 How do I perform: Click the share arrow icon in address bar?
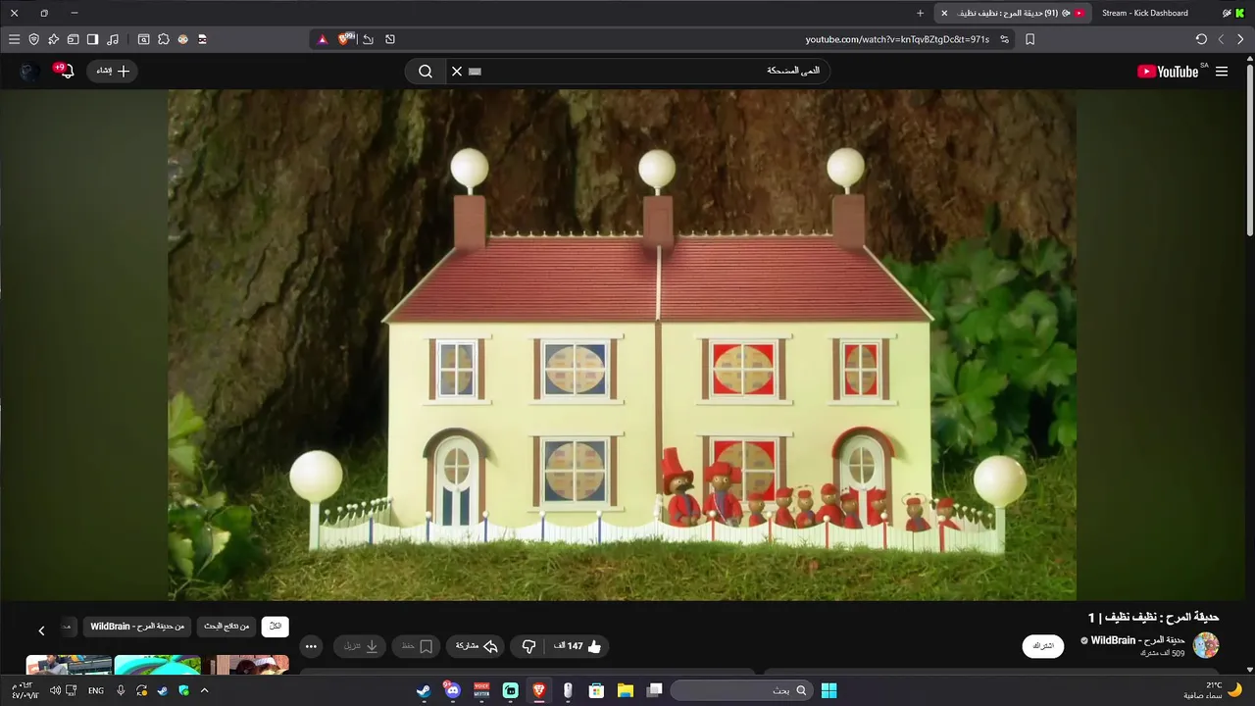368,39
